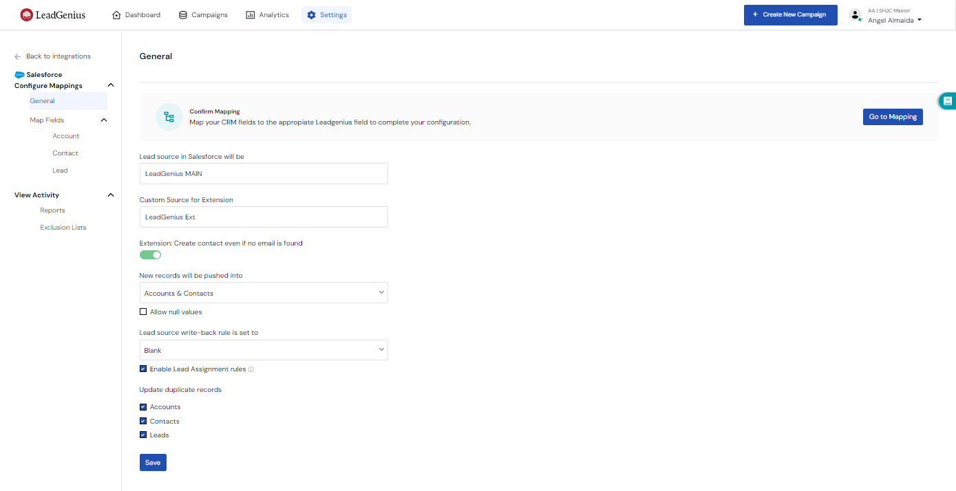Click the Salesforce cloud icon in sidebar
Image resolution: width=956 pixels, height=491 pixels.
pyautogui.click(x=19, y=74)
